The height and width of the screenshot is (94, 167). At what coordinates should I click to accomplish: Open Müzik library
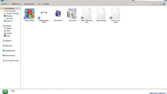pyautogui.click(x=7, y=31)
